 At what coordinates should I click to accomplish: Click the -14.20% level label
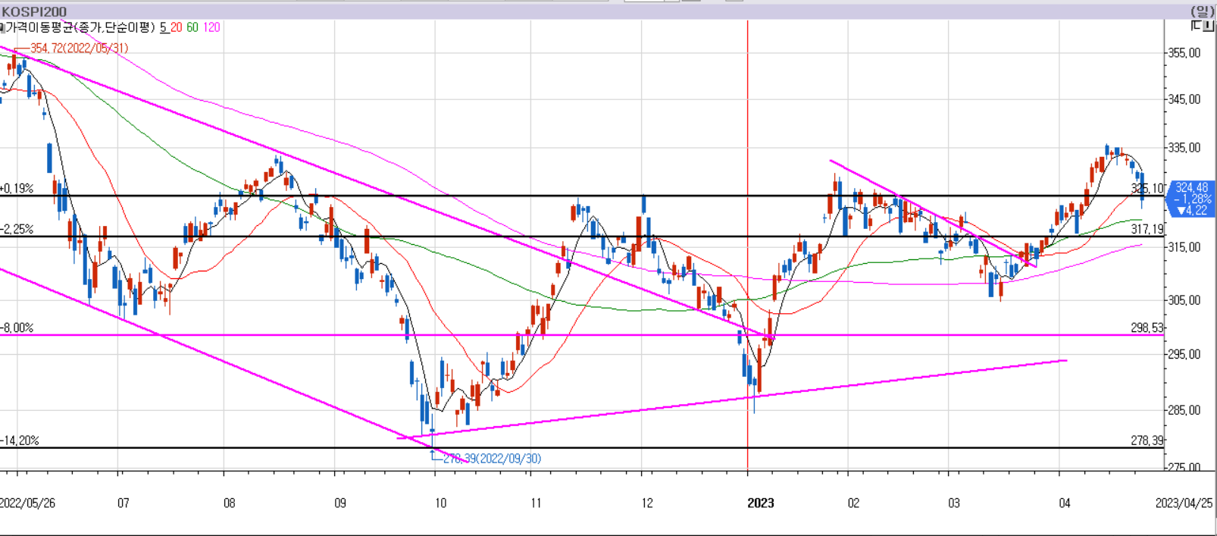(x=20, y=440)
